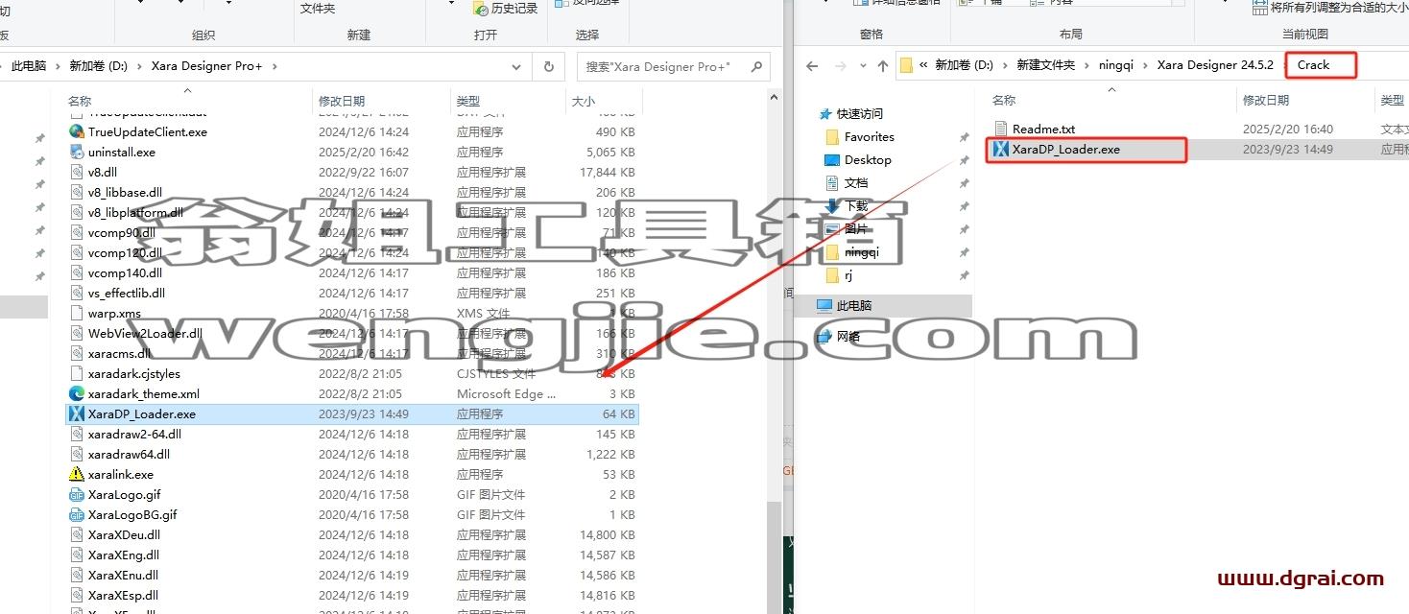Select the uninstall.exe program icon
This screenshot has width=1409, height=614.
click(x=77, y=152)
